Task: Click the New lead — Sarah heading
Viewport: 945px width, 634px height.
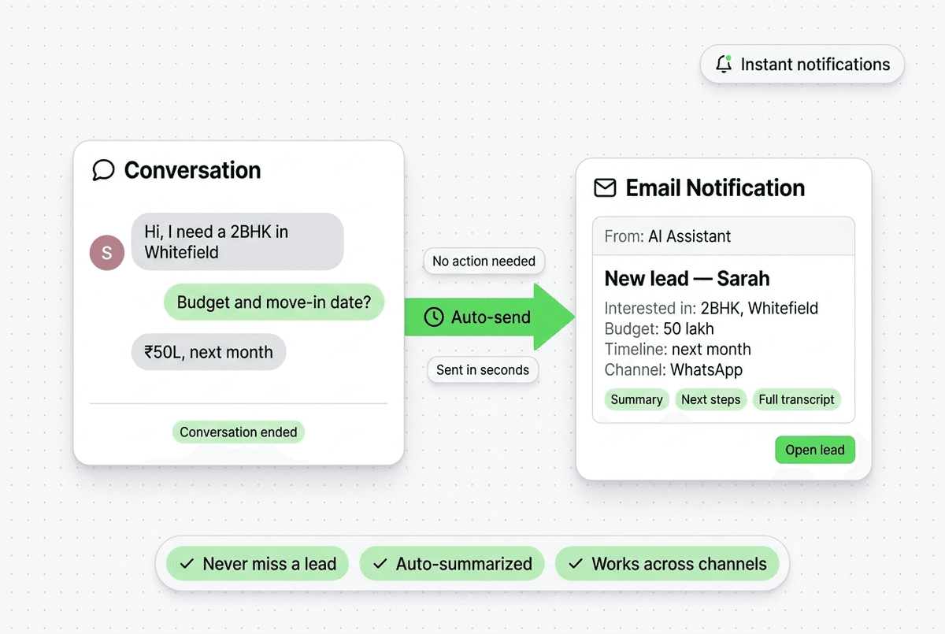Action: coord(687,279)
